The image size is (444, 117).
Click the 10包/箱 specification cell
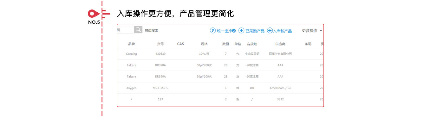[204, 54]
